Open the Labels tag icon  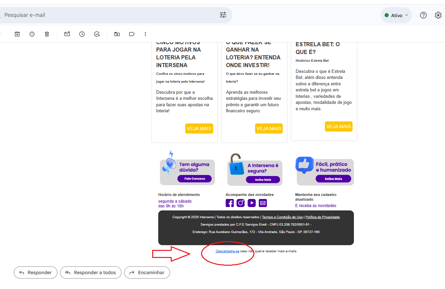(132, 34)
